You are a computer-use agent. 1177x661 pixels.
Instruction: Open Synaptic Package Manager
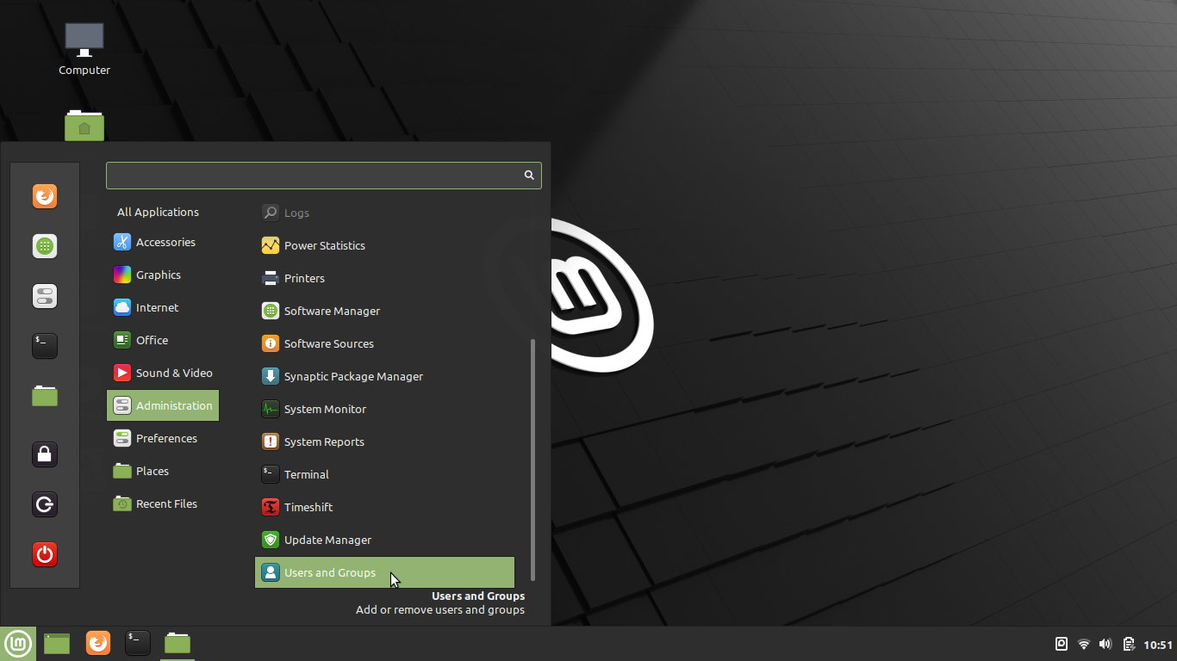click(x=353, y=376)
